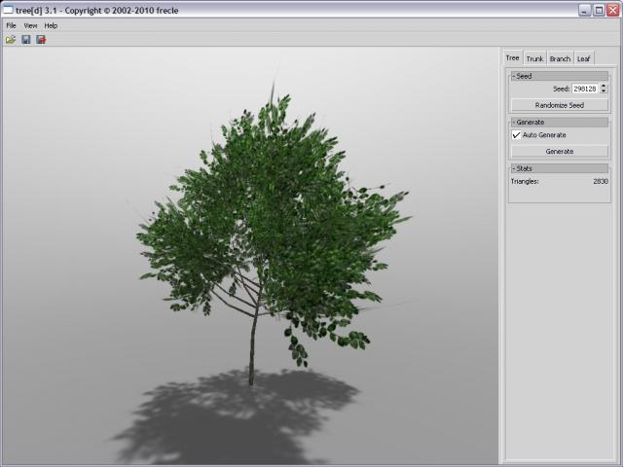Switch to the Branch tab
Viewport: 623px width, 467px height.
[x=560, y=59]
